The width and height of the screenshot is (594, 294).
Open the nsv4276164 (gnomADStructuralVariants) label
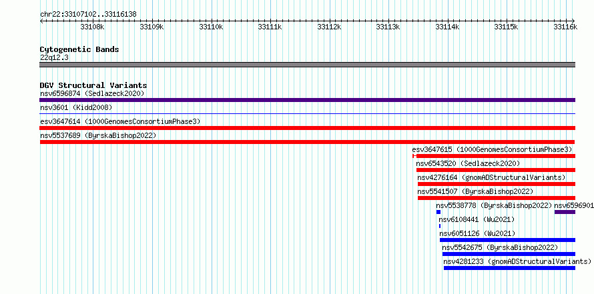click(491, 177)
